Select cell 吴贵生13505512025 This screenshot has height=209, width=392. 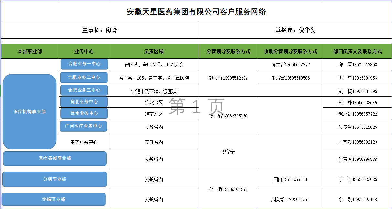357,127
